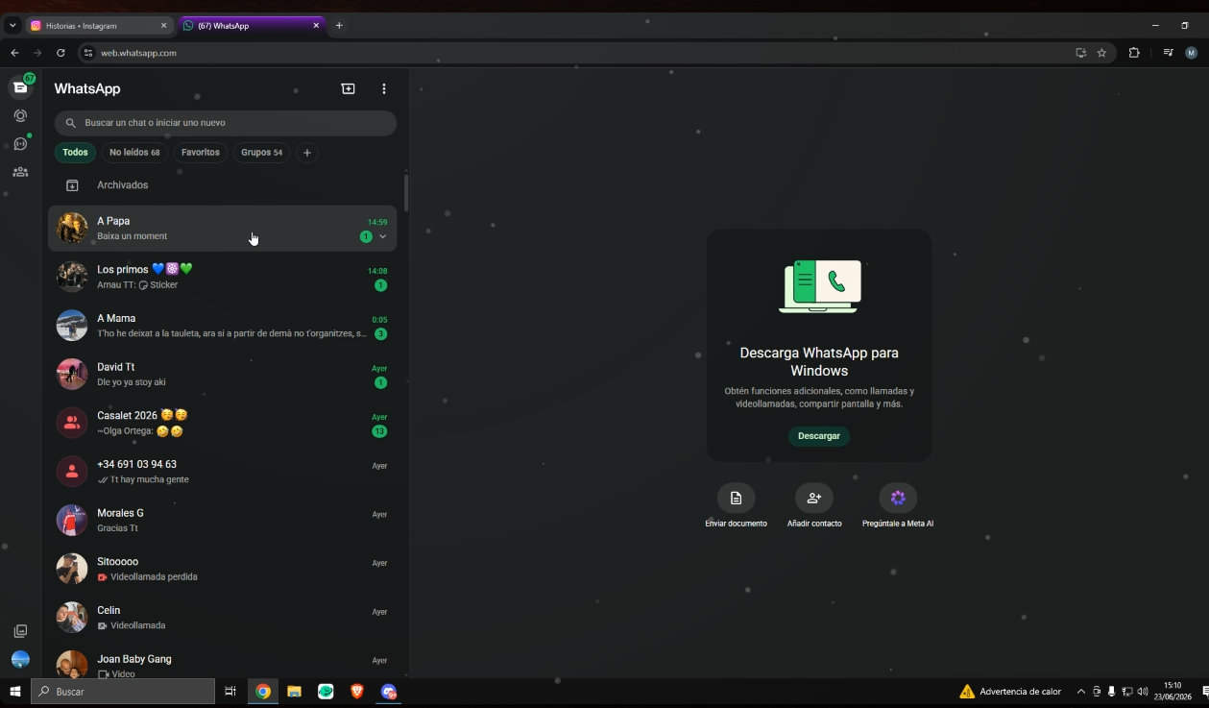Select the Grupos filter tab
This screenshot has width=1209, height=708.
[x=261, y=153]
